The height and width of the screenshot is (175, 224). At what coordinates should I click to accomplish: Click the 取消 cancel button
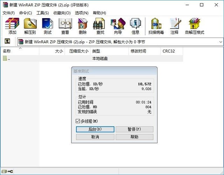point(95,137)
